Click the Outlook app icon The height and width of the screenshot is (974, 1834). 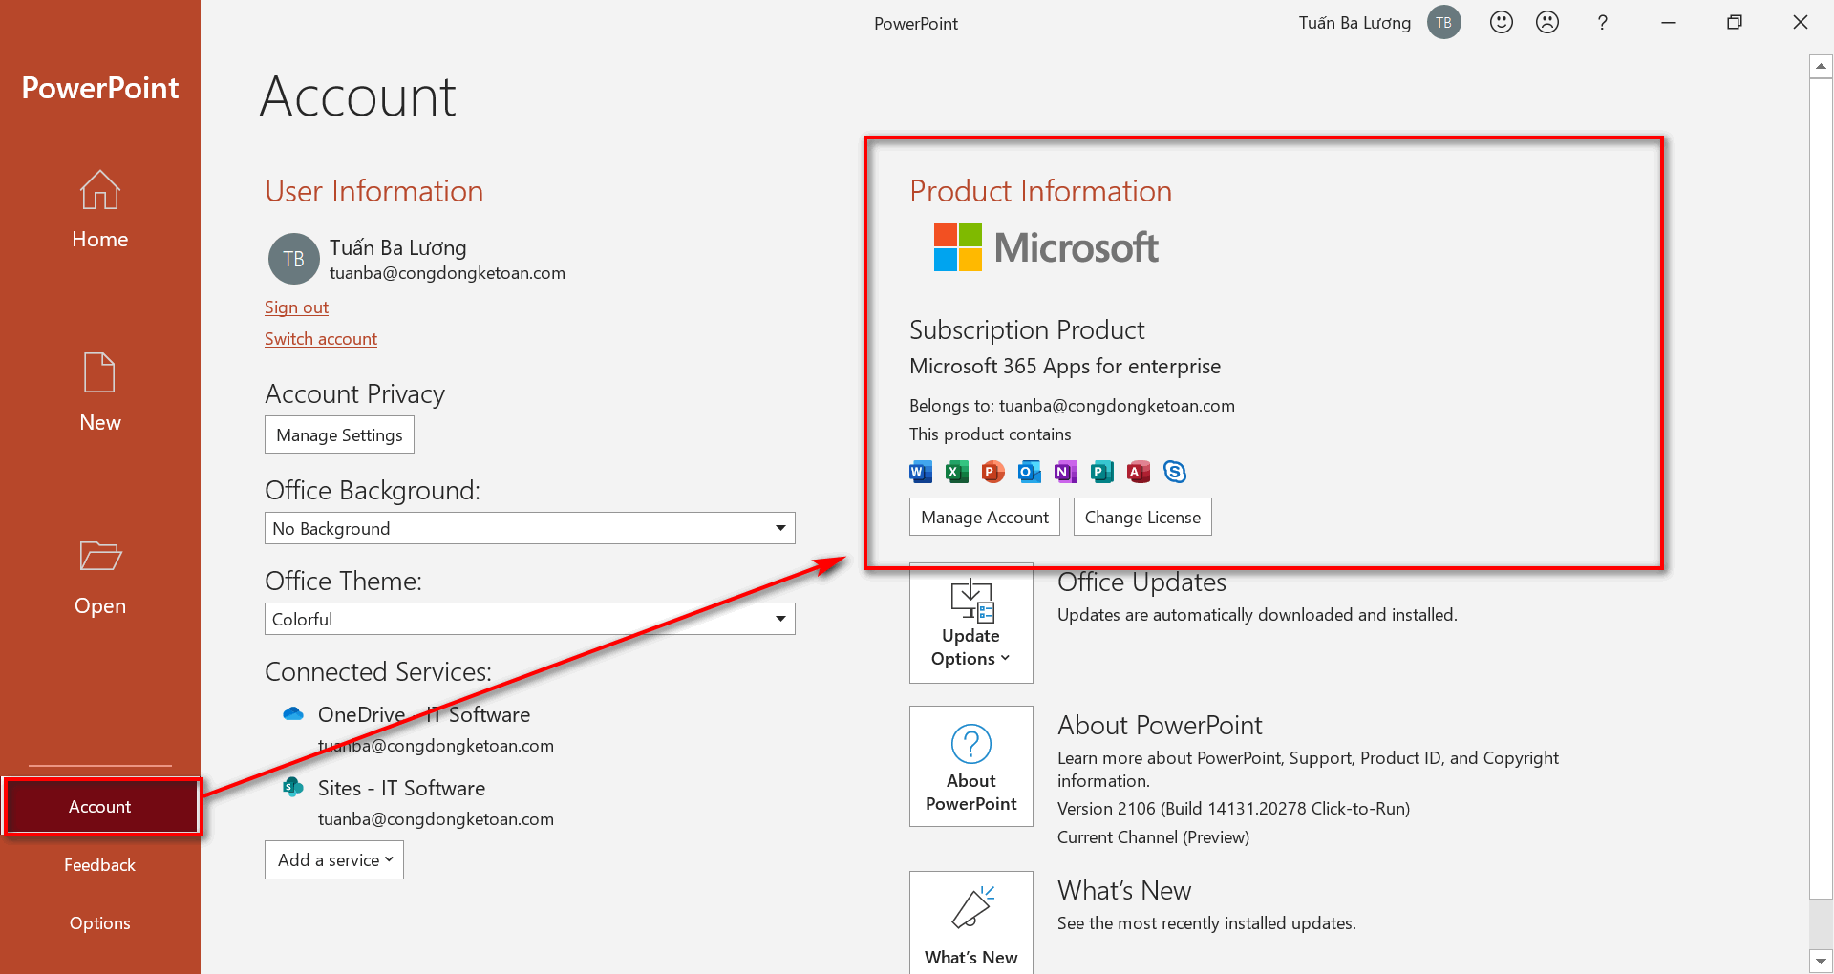coord(1029,472)
